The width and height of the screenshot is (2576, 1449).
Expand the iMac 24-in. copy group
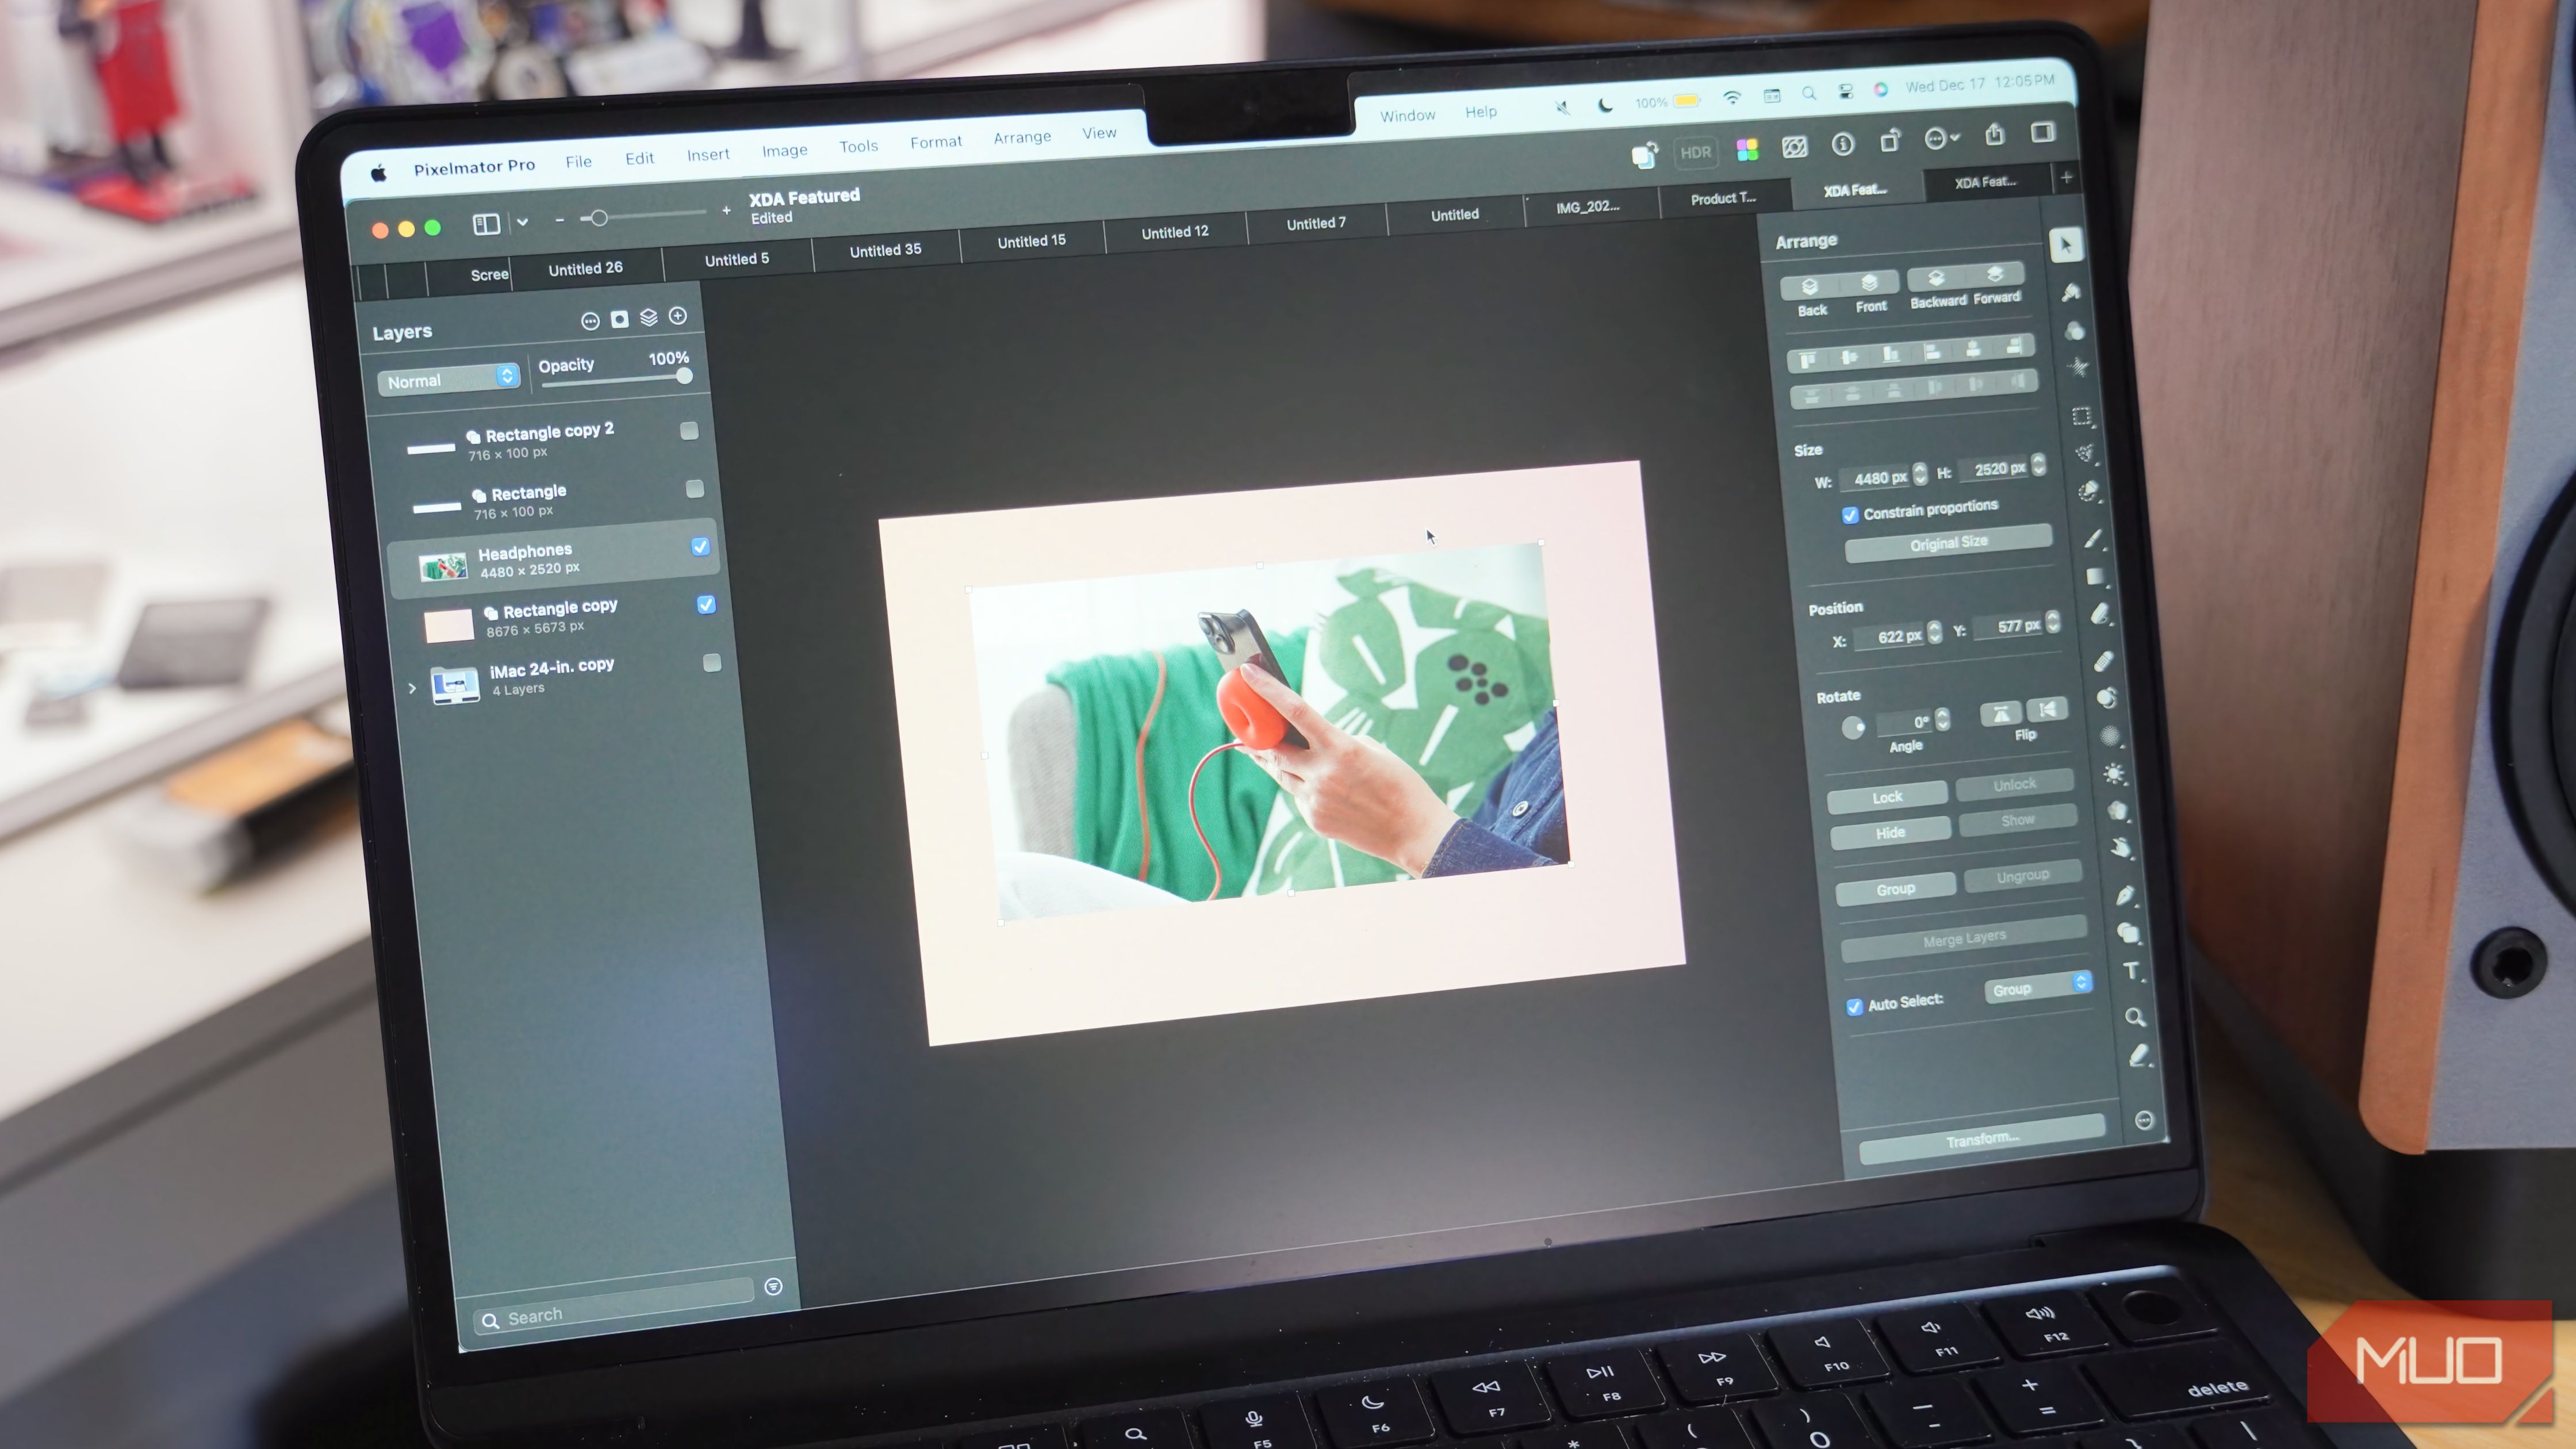point(412,688)
